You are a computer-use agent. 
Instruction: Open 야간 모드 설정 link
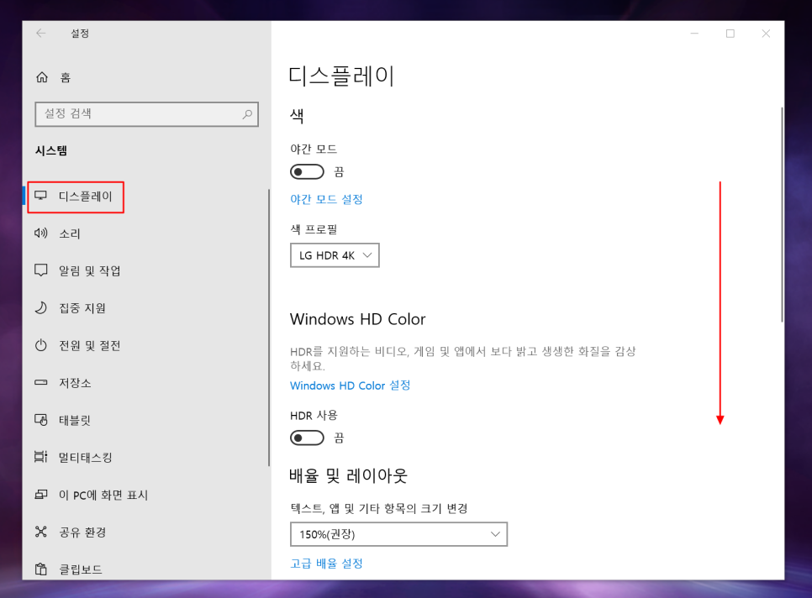tap(326, 199)
